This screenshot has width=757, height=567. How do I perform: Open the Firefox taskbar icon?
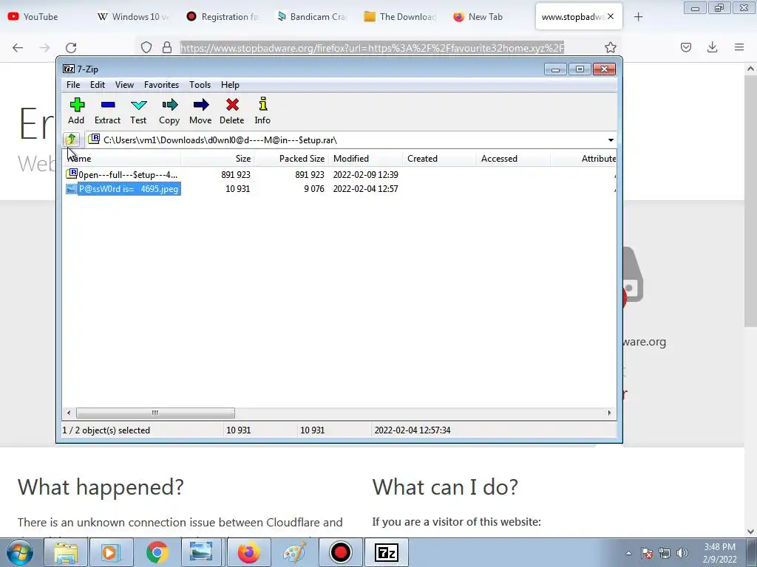tap(248, 552)
